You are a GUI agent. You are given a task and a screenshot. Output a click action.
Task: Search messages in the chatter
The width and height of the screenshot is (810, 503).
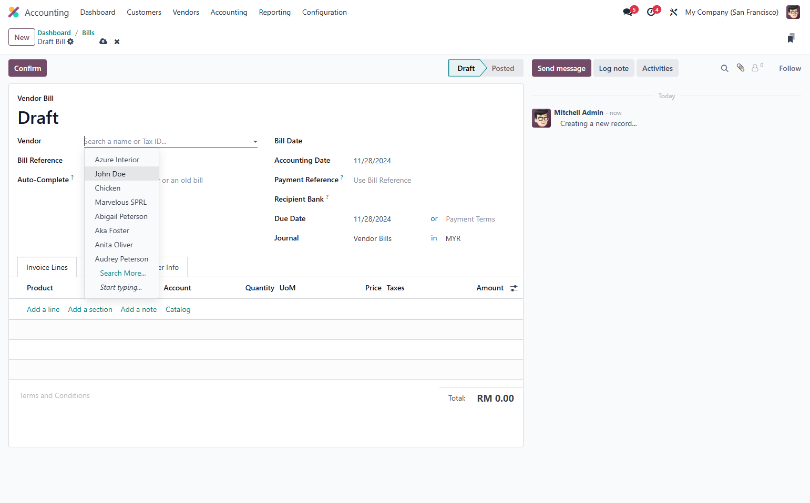pos(724,68)
